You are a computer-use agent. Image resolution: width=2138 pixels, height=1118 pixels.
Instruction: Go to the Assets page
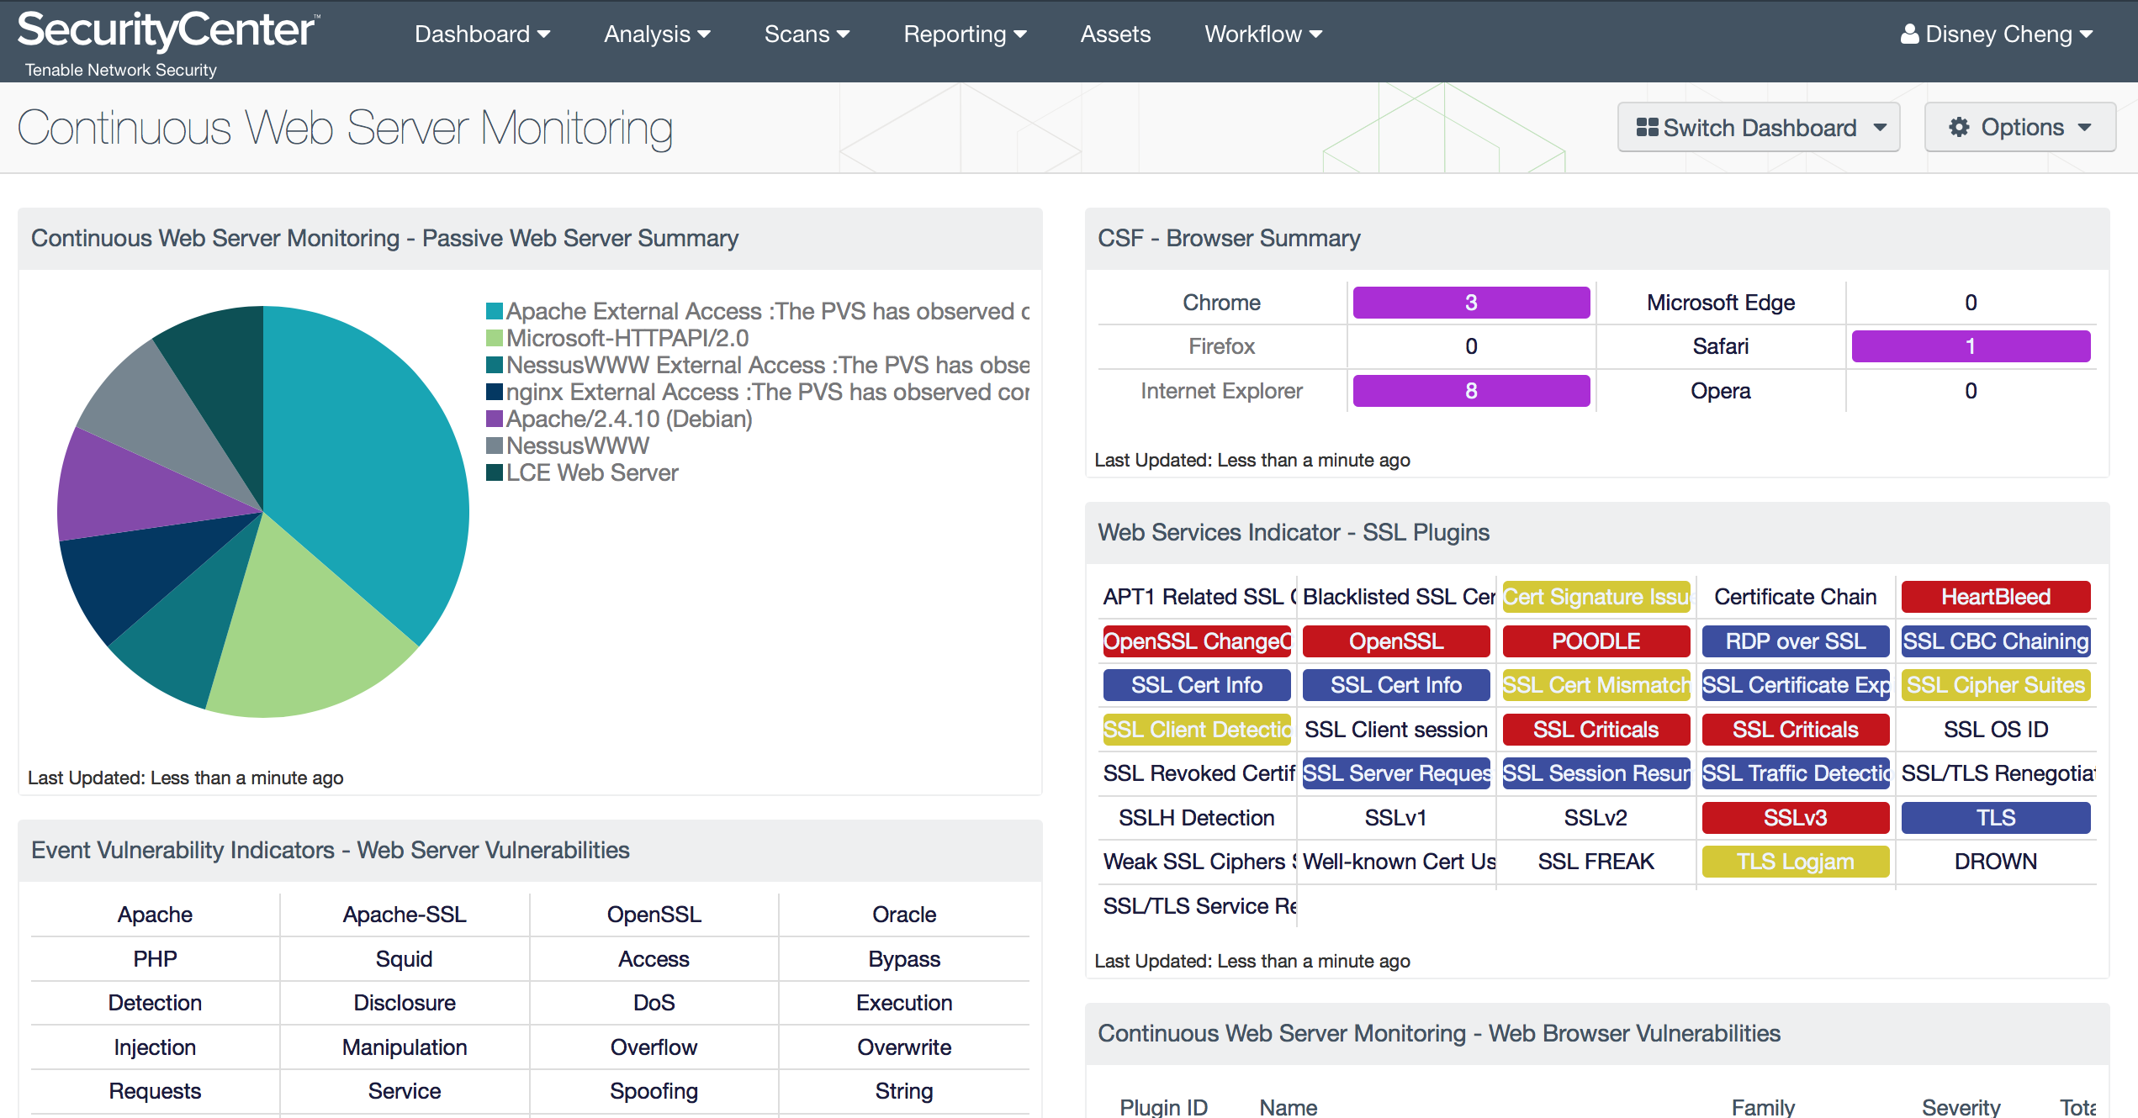(1115, 34)
